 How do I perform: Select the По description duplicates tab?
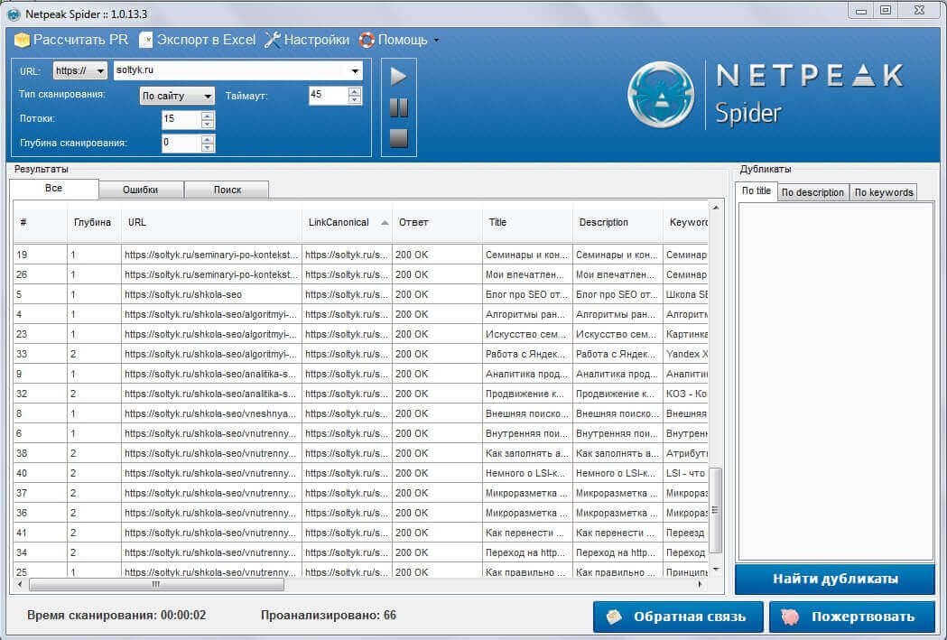tap(812, 192)
